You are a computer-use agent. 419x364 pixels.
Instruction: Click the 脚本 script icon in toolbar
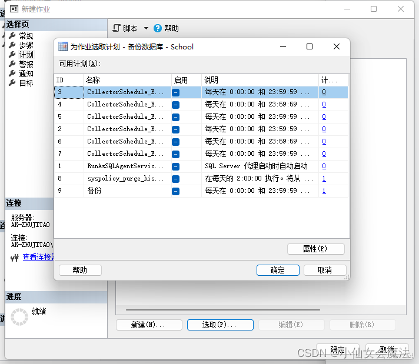tap(117, 28)
